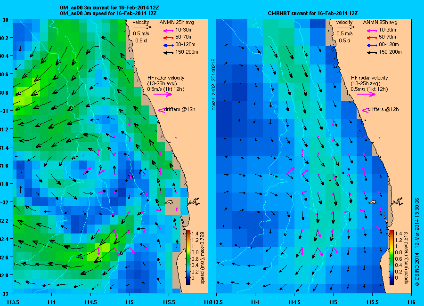Click the red 50-70m arrow in left legend
This screenshot has width=424, height=306.
169,38
